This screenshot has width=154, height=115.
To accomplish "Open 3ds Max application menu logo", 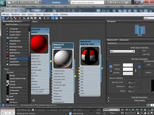I will [3, 3].
